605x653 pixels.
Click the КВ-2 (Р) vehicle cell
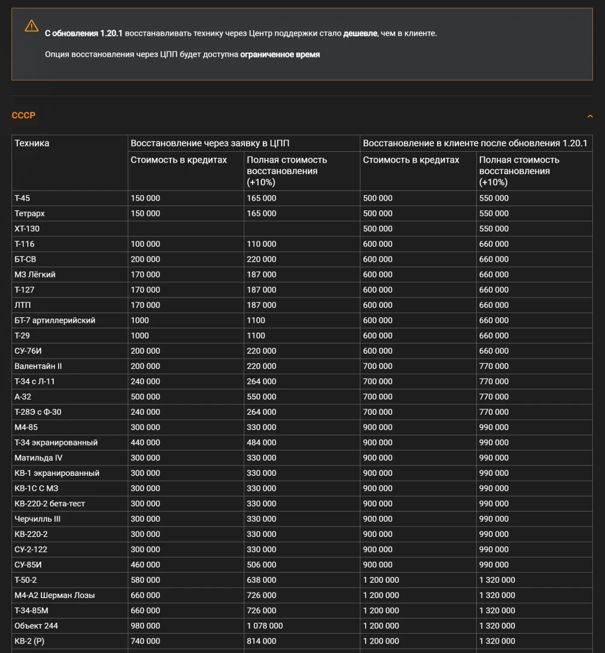(30, 641)
